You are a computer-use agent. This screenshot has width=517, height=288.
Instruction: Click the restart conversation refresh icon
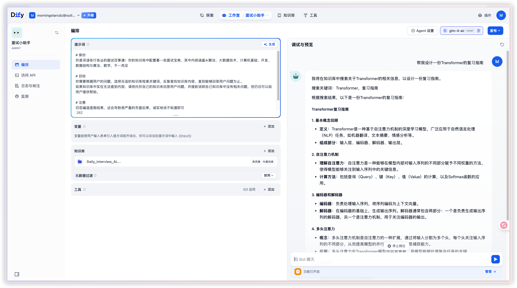(x=502, y=45)
